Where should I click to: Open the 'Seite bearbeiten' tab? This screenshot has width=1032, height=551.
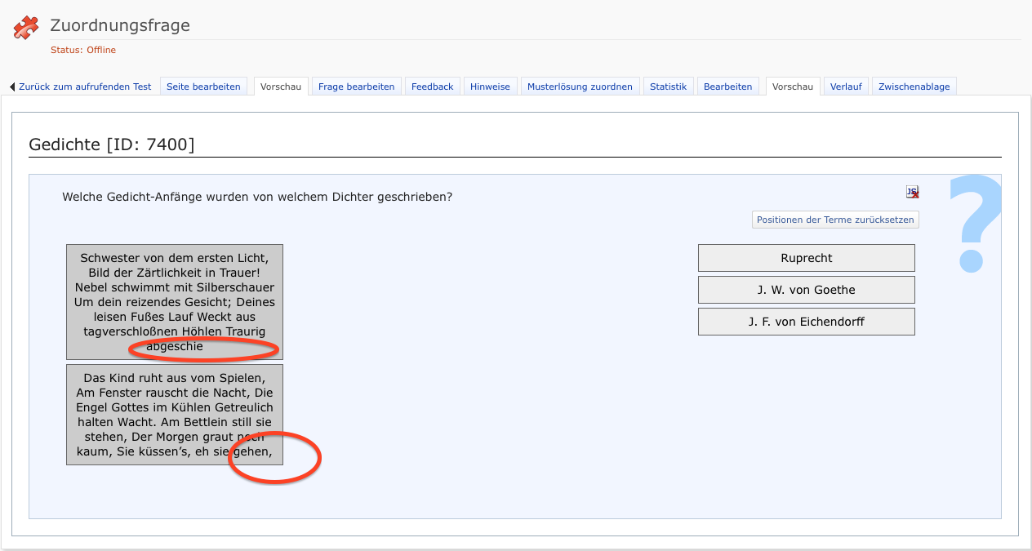[x=203, y=87]
